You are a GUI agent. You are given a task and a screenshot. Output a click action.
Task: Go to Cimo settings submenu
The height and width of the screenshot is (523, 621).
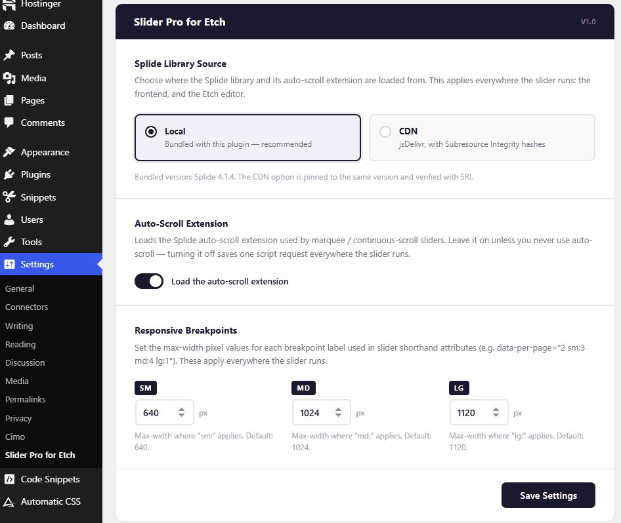[x=15, y=437]
